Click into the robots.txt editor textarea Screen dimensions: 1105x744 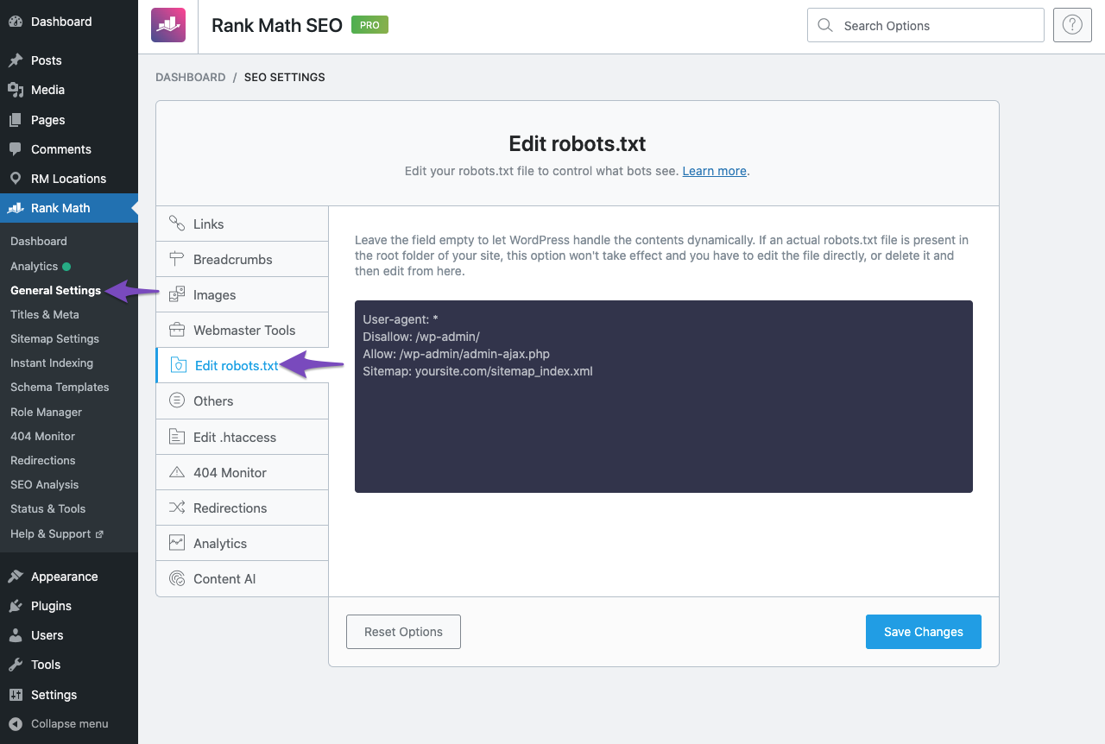664,396
